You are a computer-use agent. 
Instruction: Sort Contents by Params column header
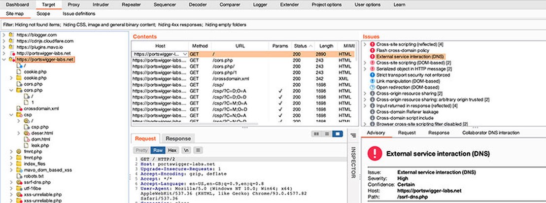point(280,46)
